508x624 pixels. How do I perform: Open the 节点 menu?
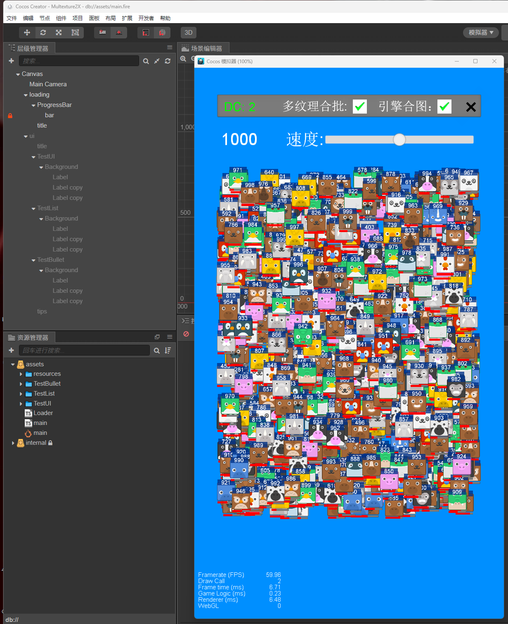(45, 18)
